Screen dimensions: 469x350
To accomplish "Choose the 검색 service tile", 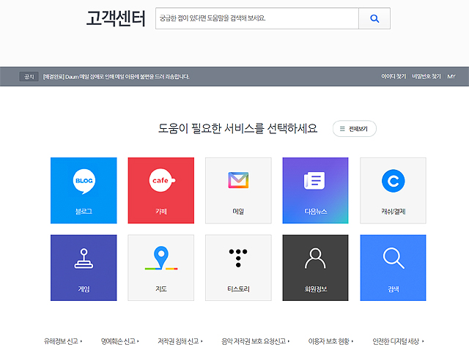I will click(393, 268).
